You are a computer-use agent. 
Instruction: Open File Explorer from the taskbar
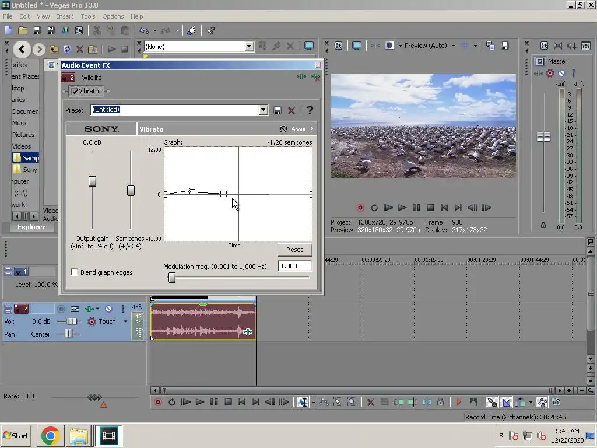click(x=79, y=435)
